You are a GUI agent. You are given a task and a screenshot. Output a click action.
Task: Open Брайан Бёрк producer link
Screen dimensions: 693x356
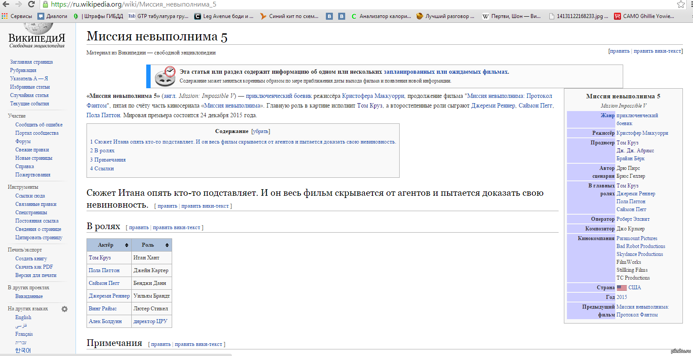(631, 158)
